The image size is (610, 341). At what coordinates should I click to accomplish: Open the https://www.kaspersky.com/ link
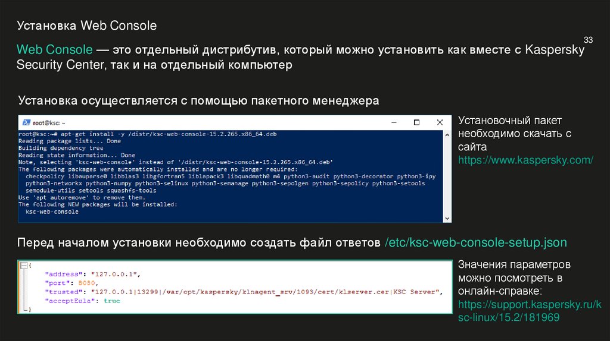tap(525, 160)
